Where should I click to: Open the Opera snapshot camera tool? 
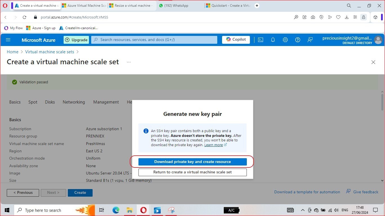click(313, 17)
